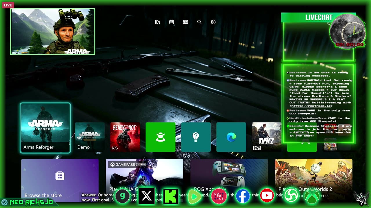This screenshot has height=208, width=371.
Task: Open the Game Pass Ultimate NINJA GAIDEN card
Action: coord(144,181)
